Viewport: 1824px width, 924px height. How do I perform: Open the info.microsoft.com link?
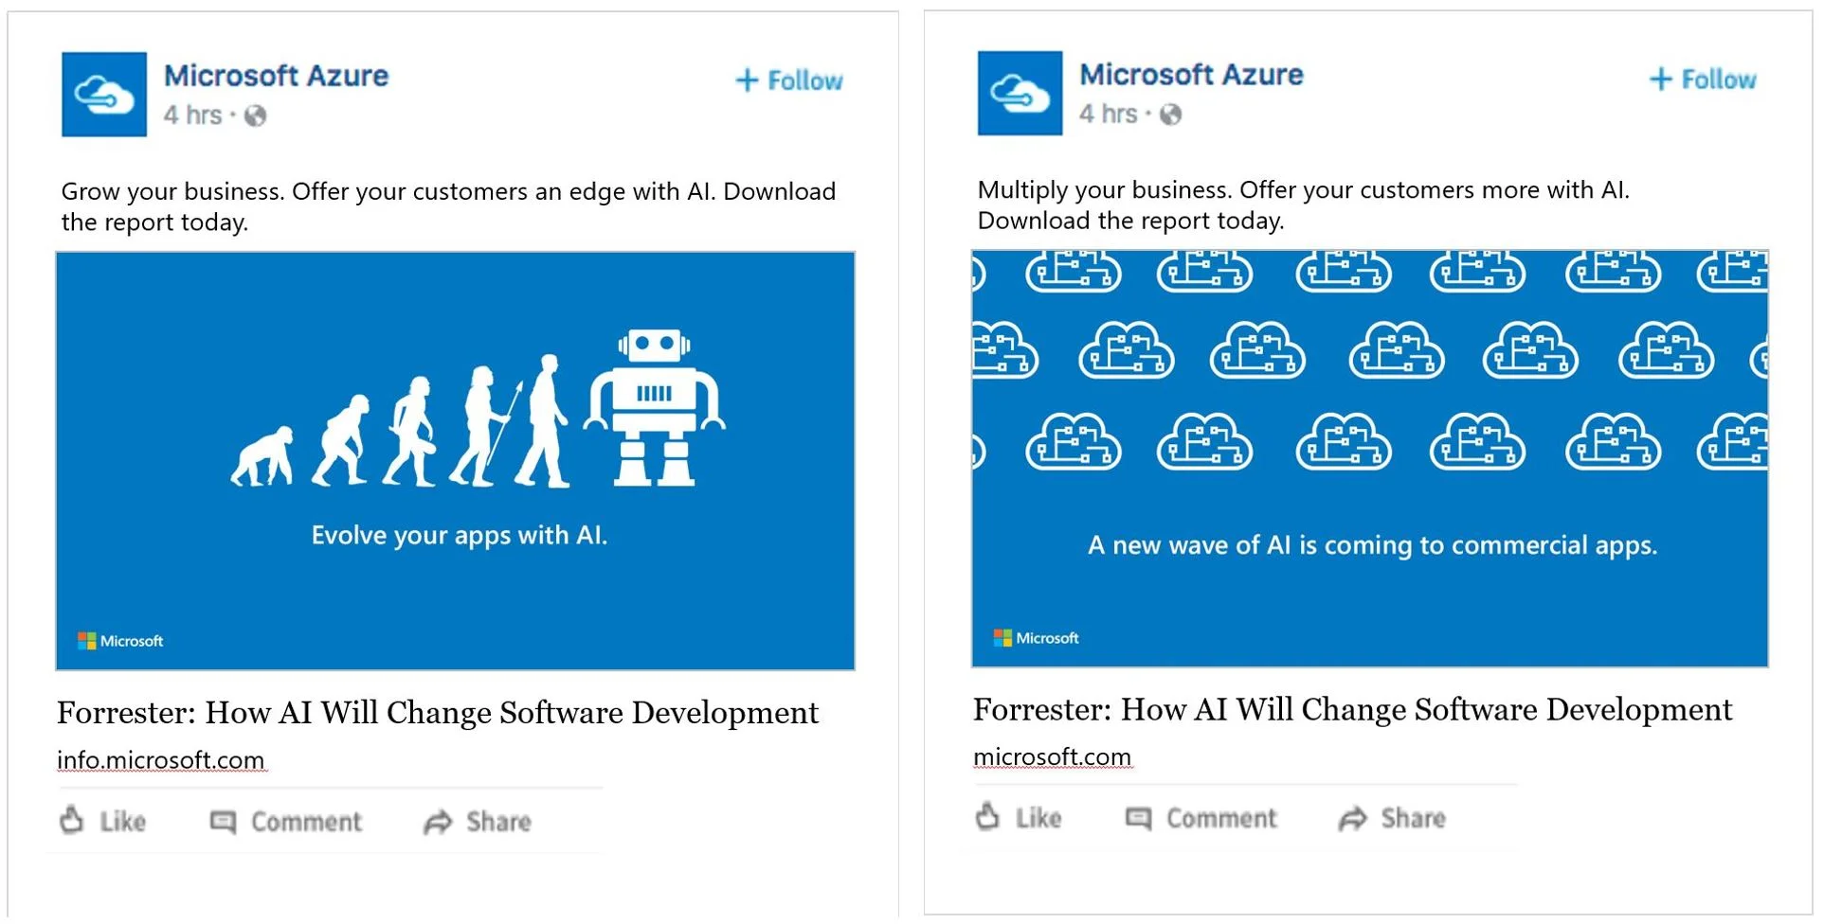pyautogui.click(x=161, y=760)
